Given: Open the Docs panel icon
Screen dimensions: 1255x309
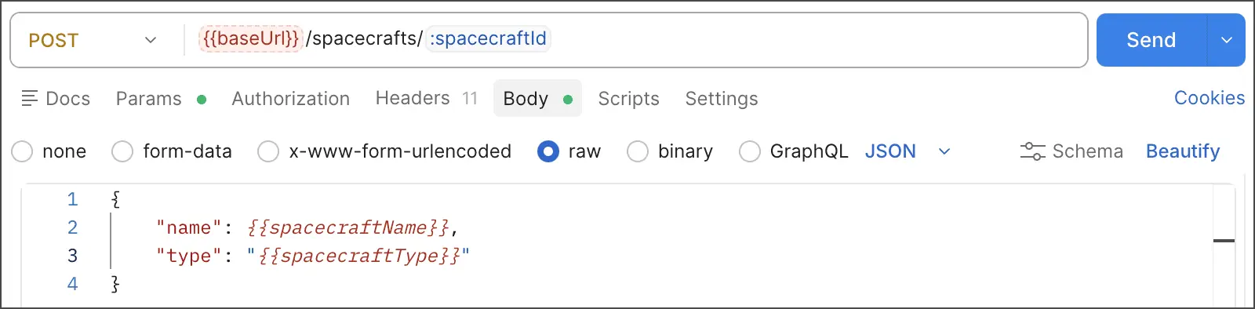Looking at the screenshot, I should (30, 98).
